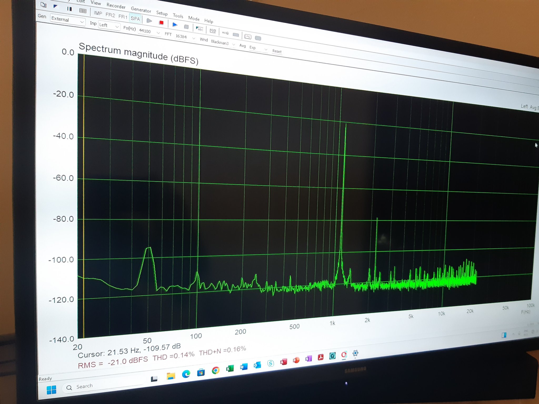Open Outlook from the taskbar

click(x=257, y=365)
